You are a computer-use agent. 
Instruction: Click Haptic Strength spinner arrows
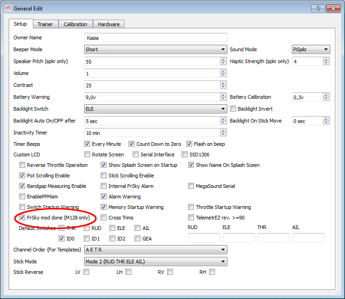tap(326, 61)
